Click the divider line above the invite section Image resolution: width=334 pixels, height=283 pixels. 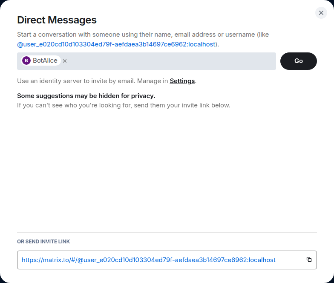167,232
